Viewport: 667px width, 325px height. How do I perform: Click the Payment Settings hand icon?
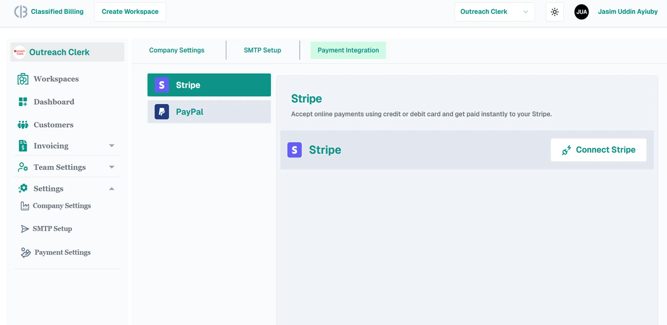[x=26, y=252]
